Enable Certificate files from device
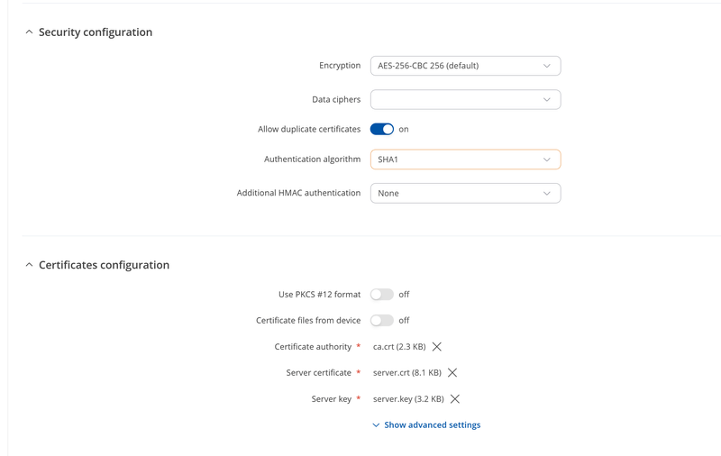This screenshot has height=456, width=721. tap(382, 321)
